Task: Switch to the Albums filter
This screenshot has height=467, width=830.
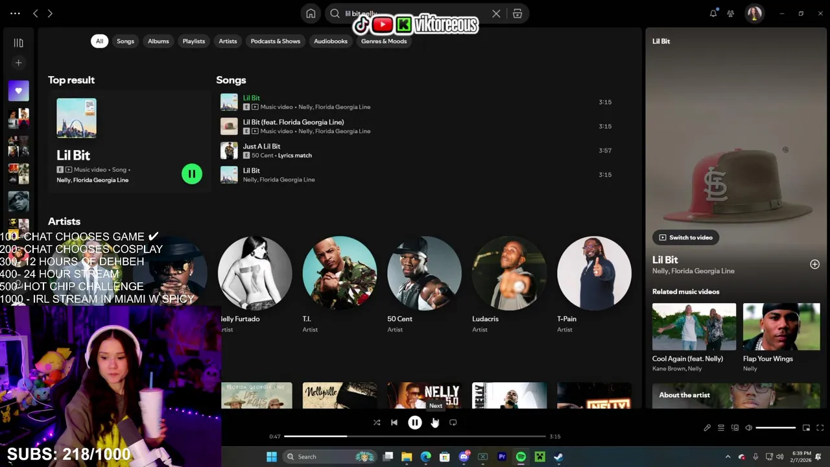Action: coord(158,41)
